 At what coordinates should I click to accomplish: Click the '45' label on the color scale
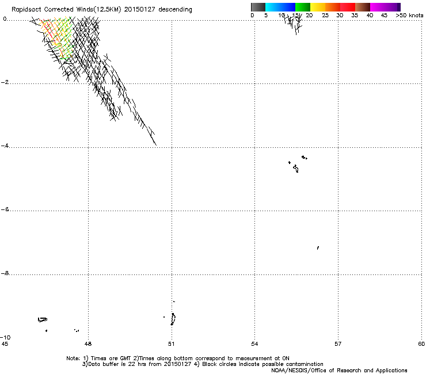click(x=384, y=16)
